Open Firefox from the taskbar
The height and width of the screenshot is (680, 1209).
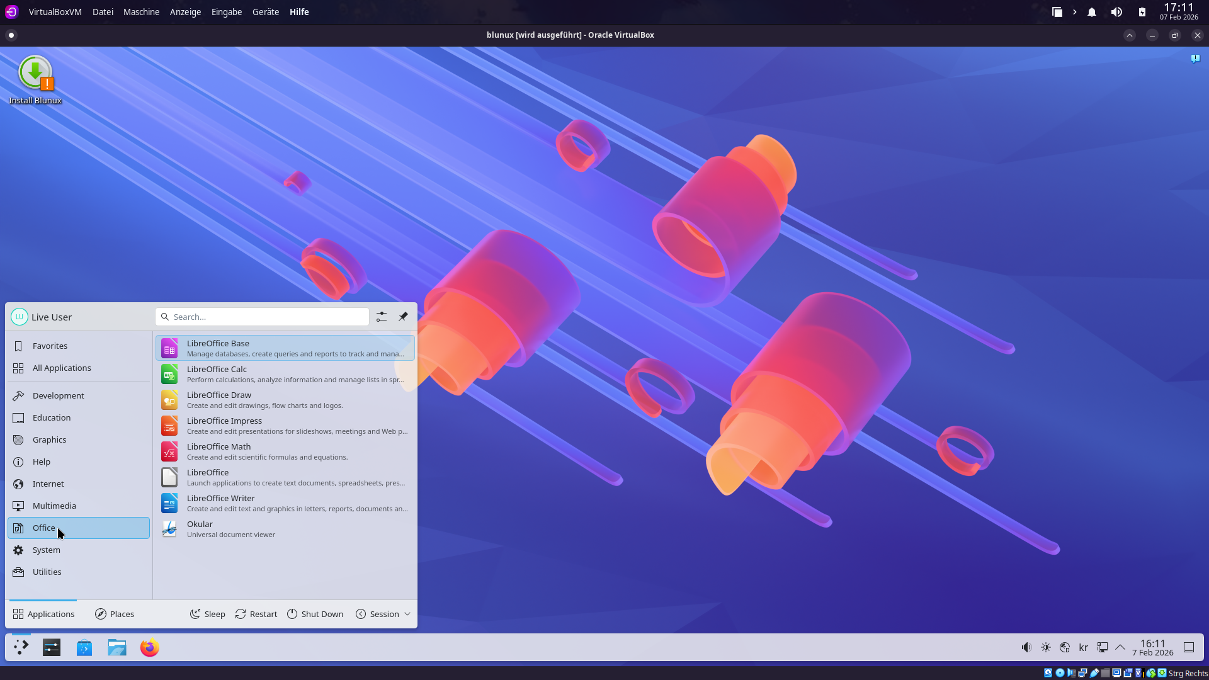(150, 647)
